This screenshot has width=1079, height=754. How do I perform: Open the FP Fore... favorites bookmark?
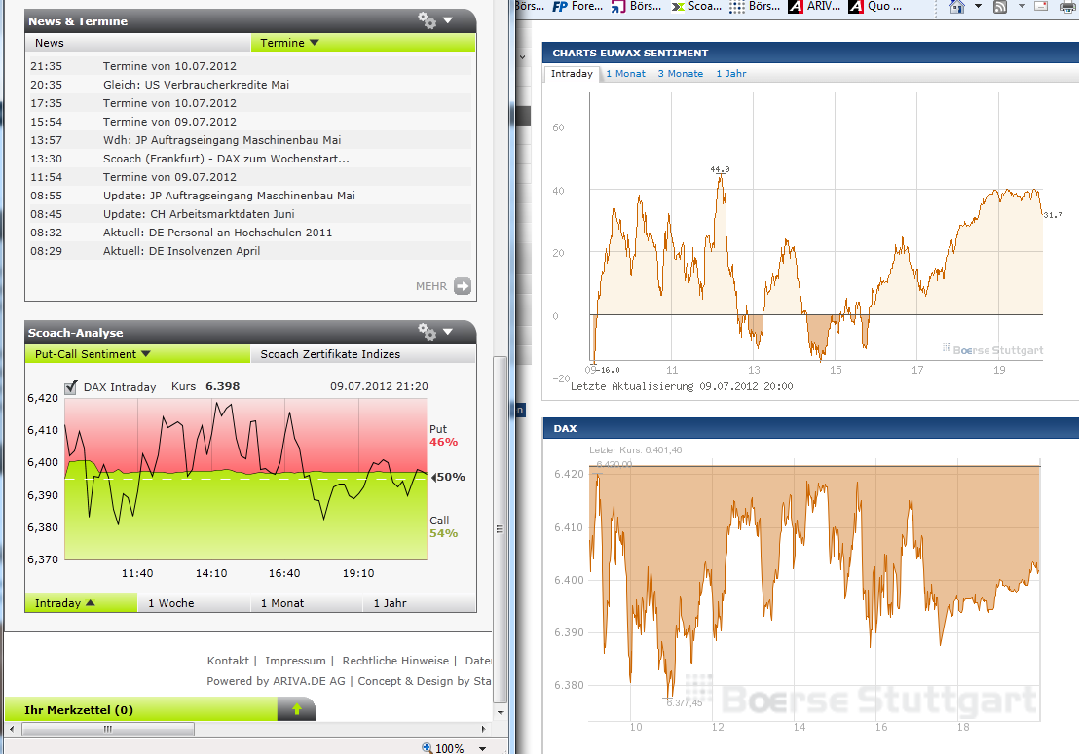point(577,6)
